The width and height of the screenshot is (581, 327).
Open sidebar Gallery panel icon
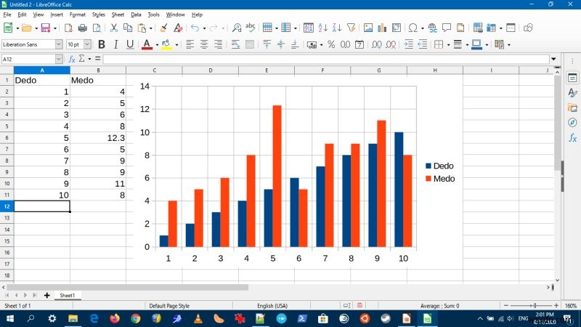[572, 108]
